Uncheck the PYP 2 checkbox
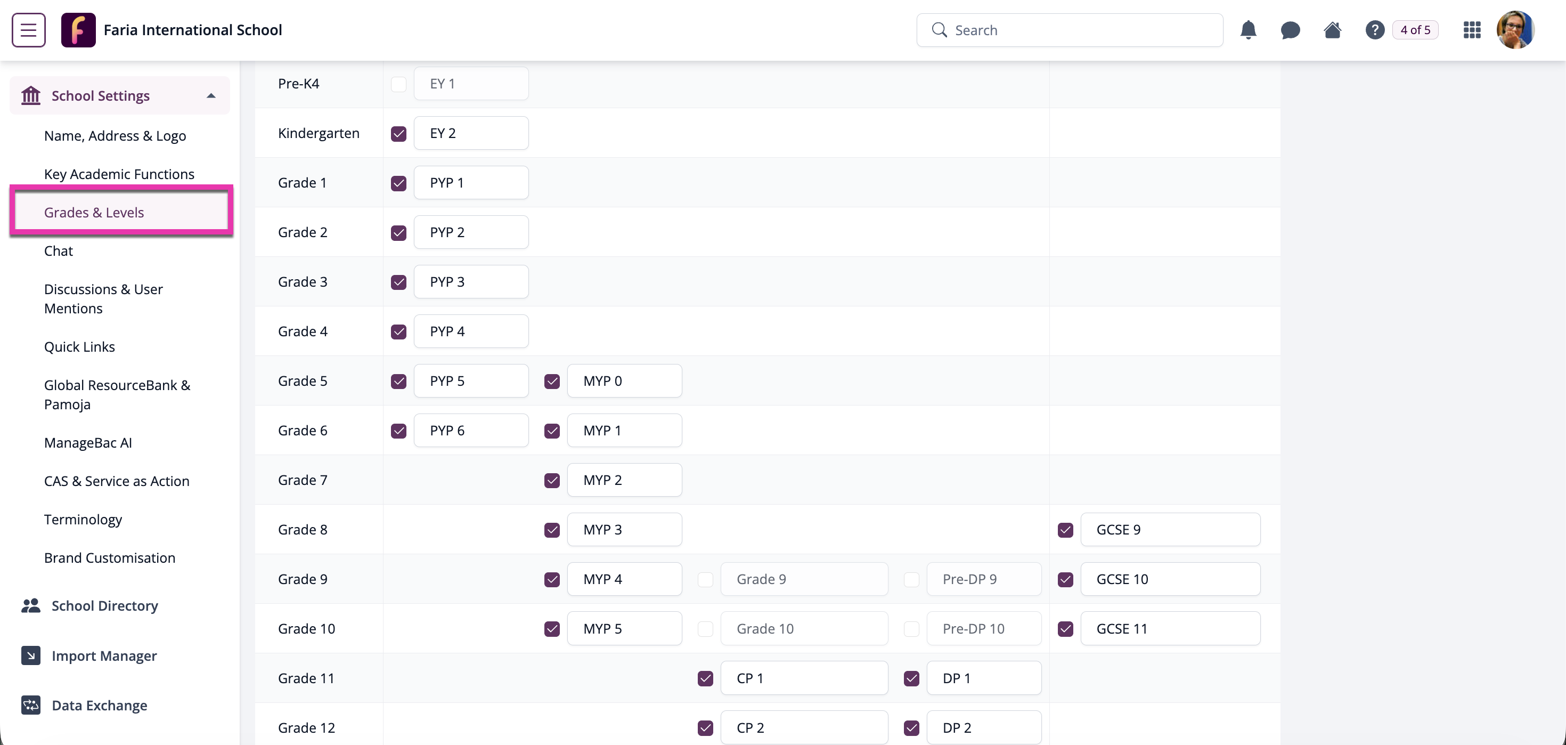Screen dimensions: 1566x745 399,233
